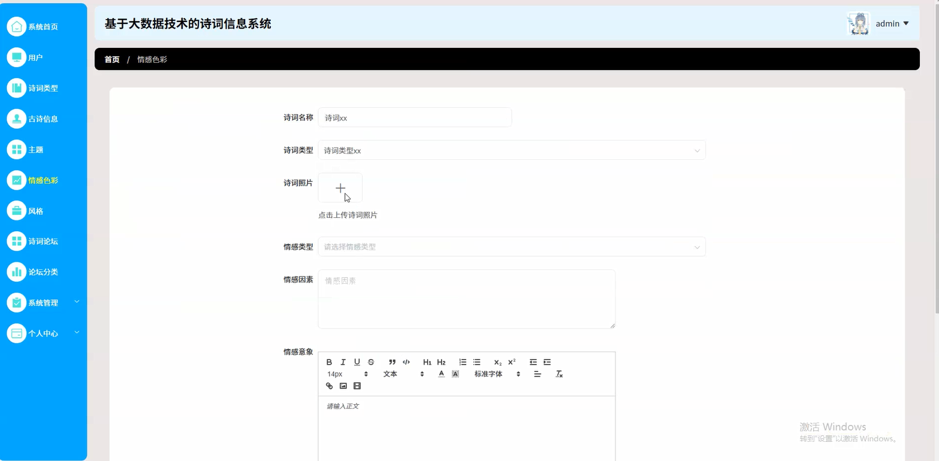Click the insert link icon in editor
939x461 pixels.
click(329, 386)
